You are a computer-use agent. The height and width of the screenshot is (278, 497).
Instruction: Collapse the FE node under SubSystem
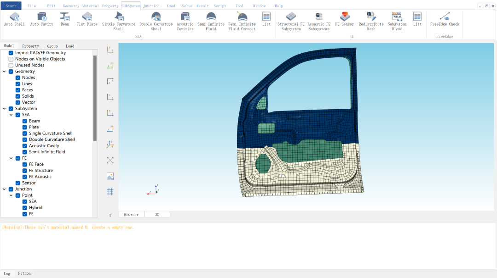pos(11,158)
